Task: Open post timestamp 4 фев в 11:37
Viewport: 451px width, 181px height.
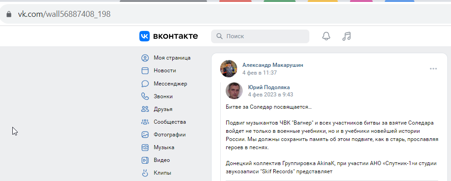Action: point(260,73)
